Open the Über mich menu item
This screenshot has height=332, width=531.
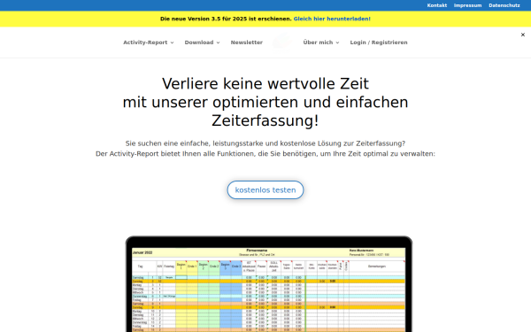coord(318,42)
